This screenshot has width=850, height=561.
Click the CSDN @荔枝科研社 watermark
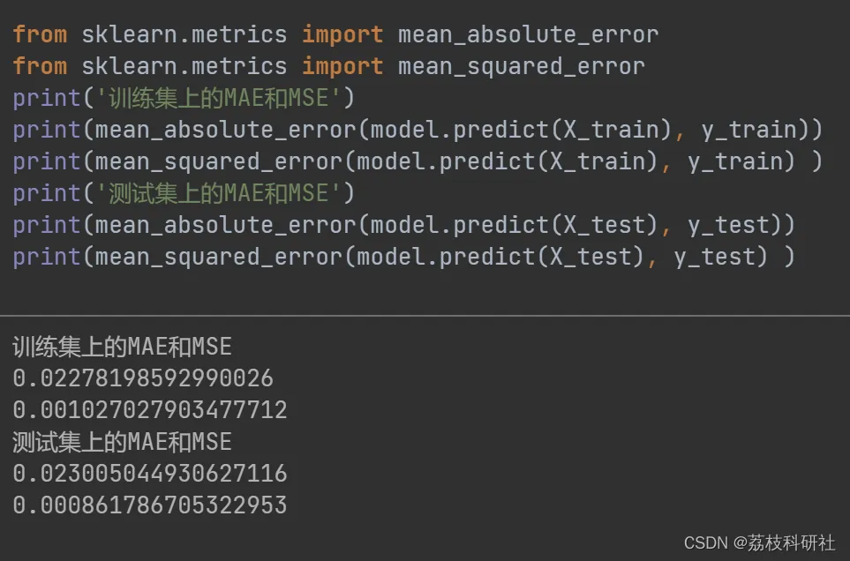(x=759, y=542)
